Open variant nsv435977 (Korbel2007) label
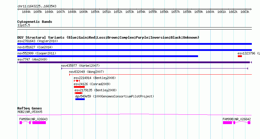260x139 pixels. [x=80, y=66]
